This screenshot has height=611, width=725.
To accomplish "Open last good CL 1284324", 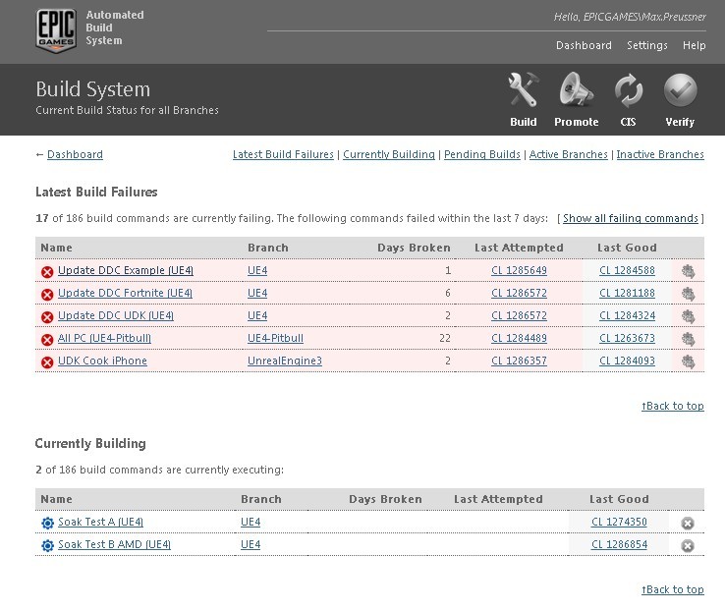I will pos(628,315).
